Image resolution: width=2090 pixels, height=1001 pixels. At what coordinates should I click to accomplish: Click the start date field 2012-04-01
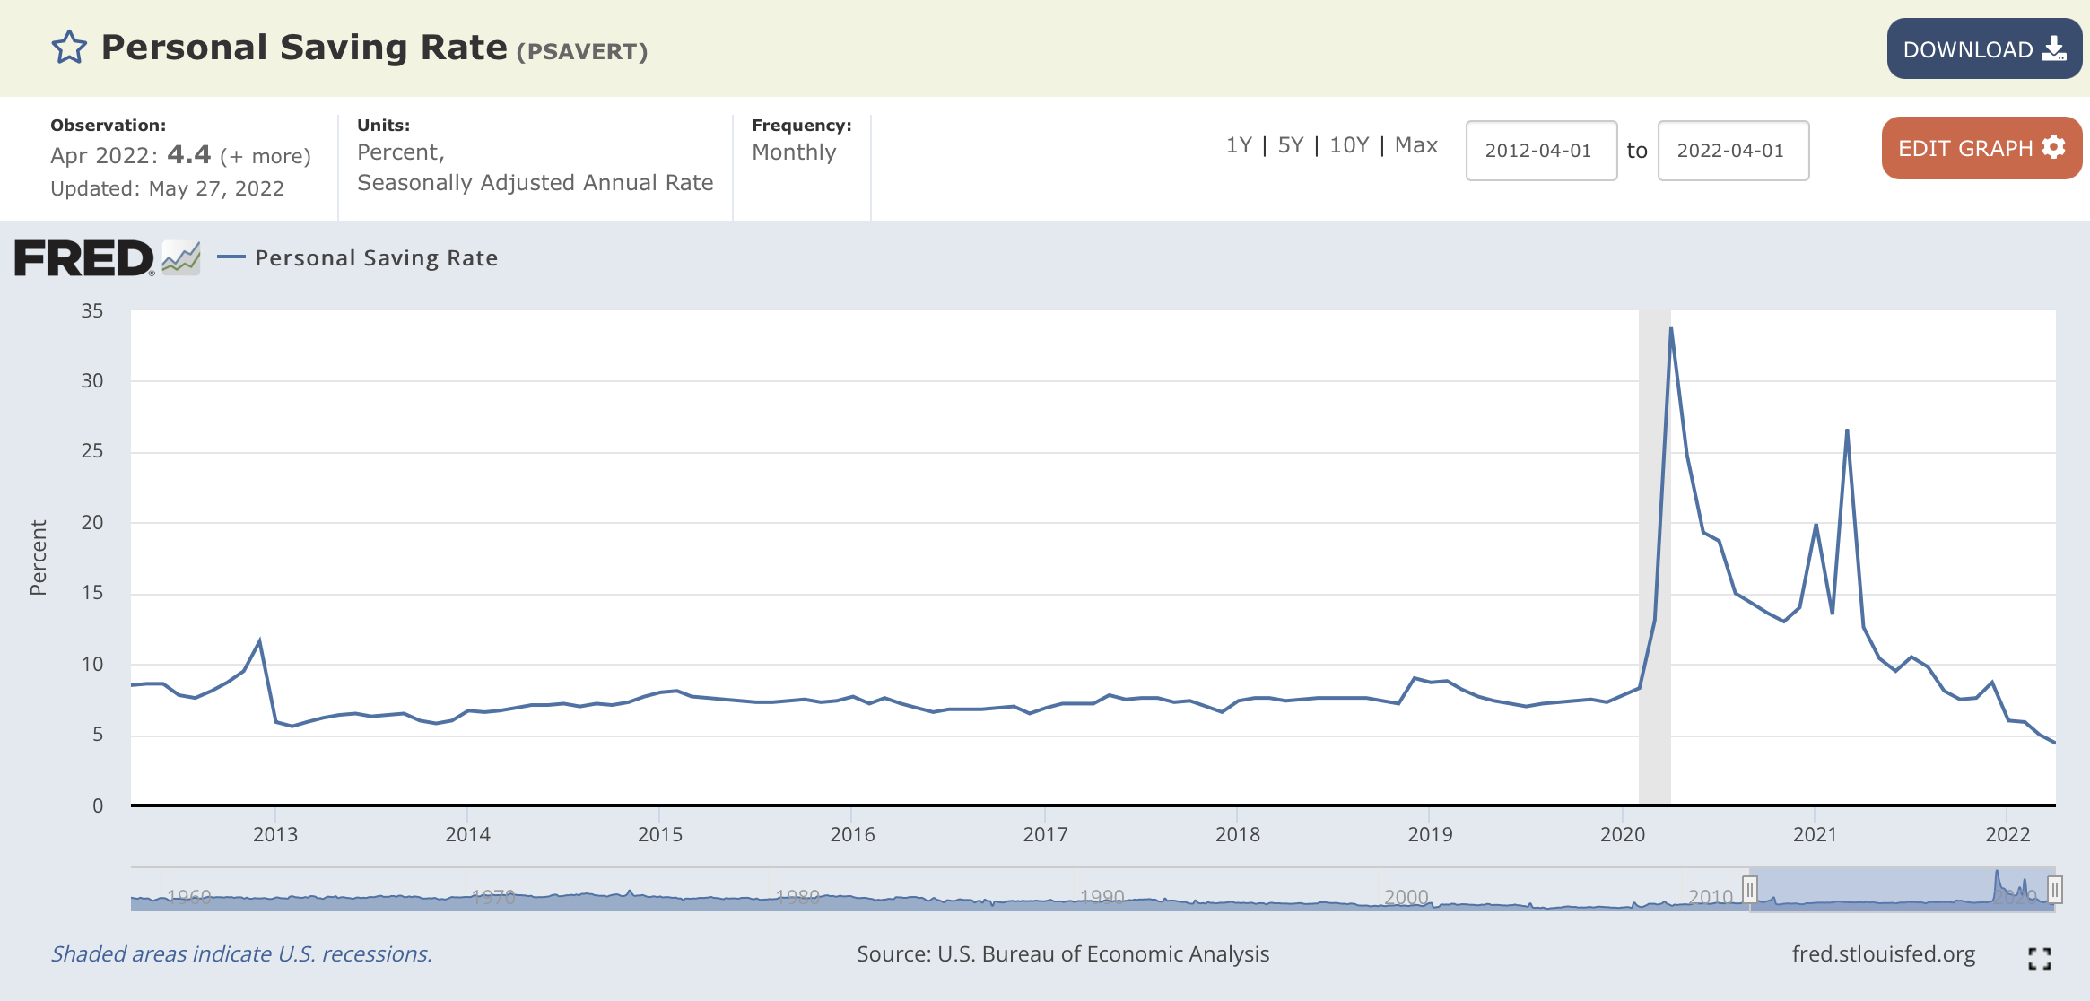pos(1540,151)
